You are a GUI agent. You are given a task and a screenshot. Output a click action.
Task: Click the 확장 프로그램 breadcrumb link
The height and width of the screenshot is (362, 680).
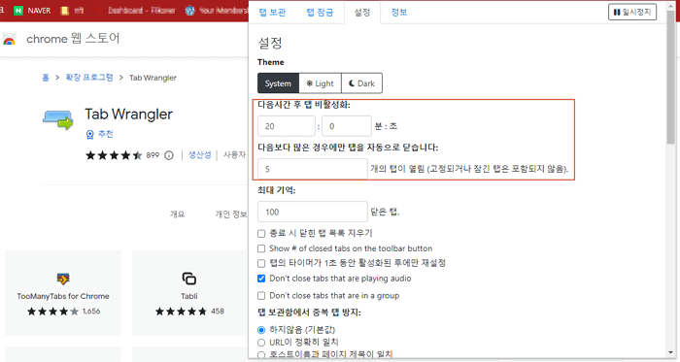click(x=89, y=78)
